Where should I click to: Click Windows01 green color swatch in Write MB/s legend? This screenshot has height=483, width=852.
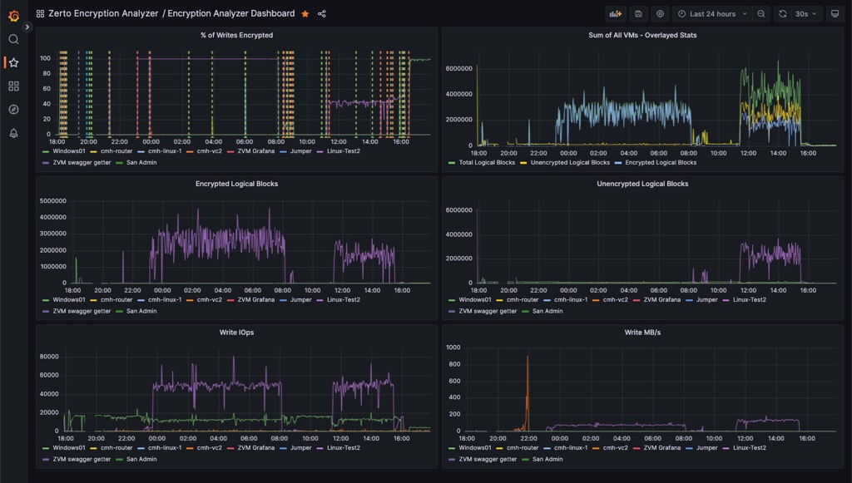pos(452,449)
